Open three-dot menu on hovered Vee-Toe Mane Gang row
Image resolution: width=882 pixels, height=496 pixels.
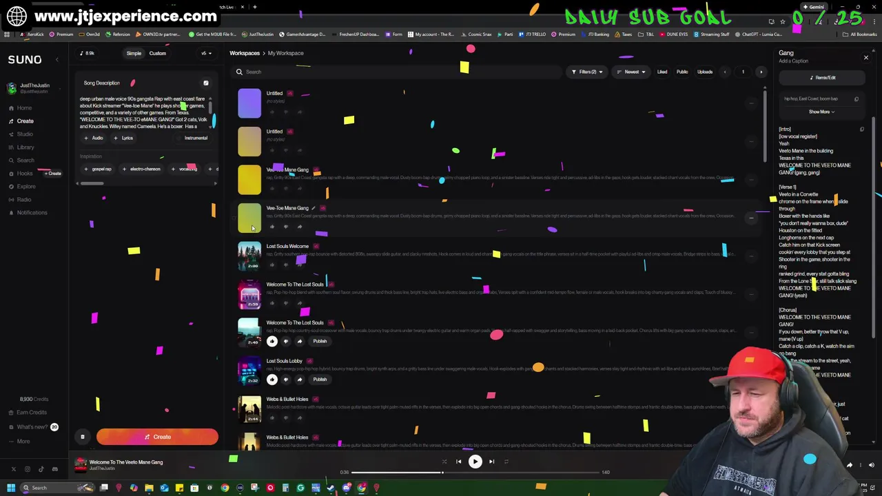click(x=751, y=218)
